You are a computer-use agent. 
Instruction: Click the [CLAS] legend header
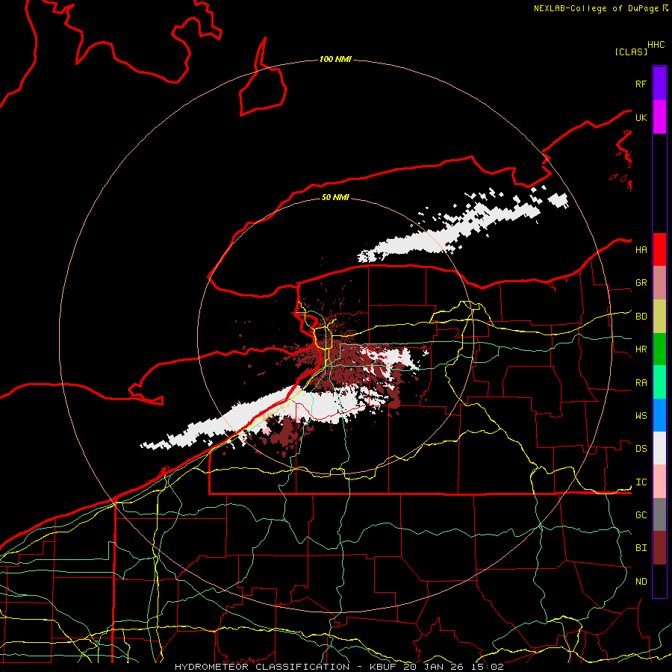click(x=631, y=52)
